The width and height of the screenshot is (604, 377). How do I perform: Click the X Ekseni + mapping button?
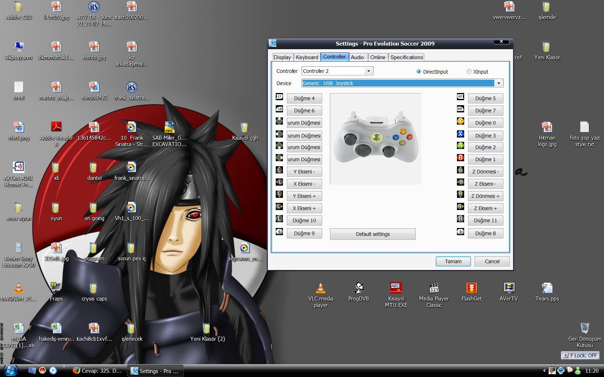(x=304, y=208)
